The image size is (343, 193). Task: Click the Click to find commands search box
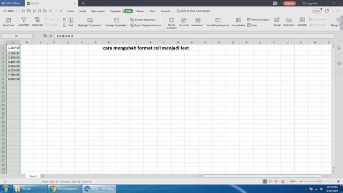tap(193, 11)
